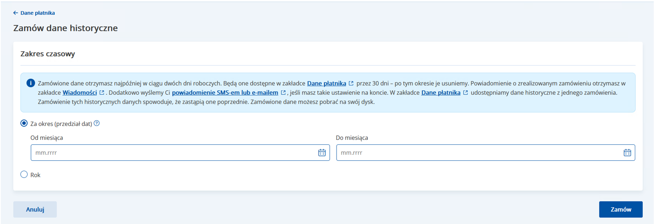655x224 pixels.
Task: Open Dane płatnika link before 'udostępniamy dane historyczne'
Action: coord(441,93)
